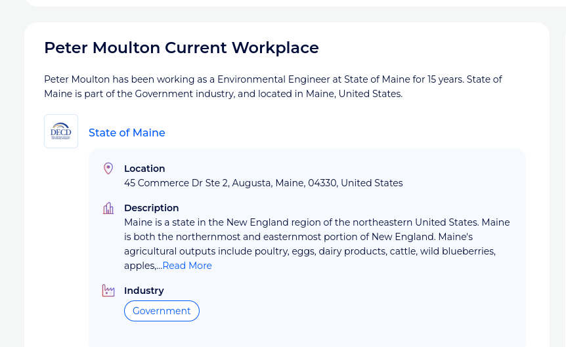Click the Description label
This screenshot has width=566, height=347.
(151, 208)
